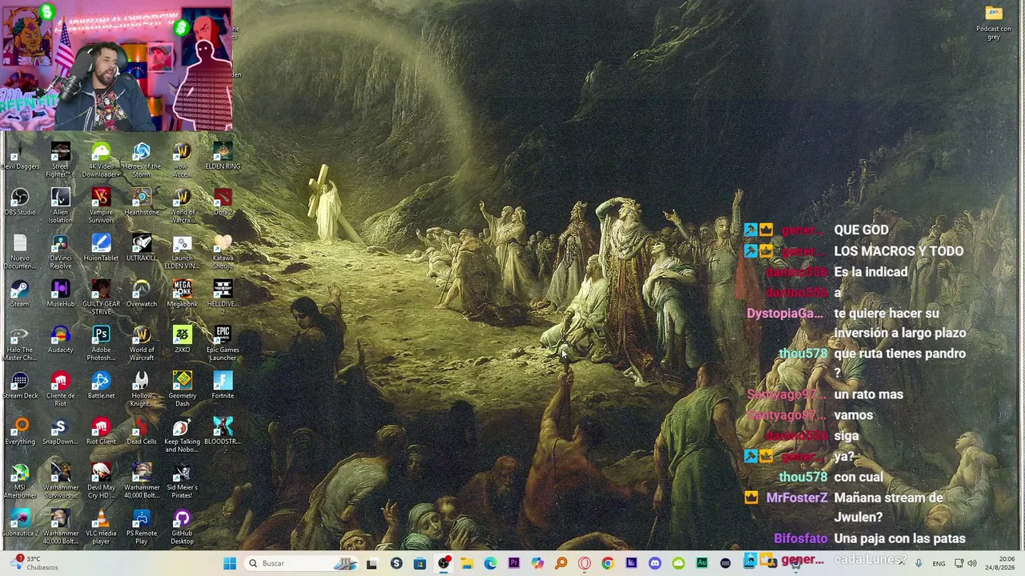The width and height of the screenshot is (1025, 576).
Task: Select the Street Fighter 6 desktop icon
Action: click(x=61, y=160)
